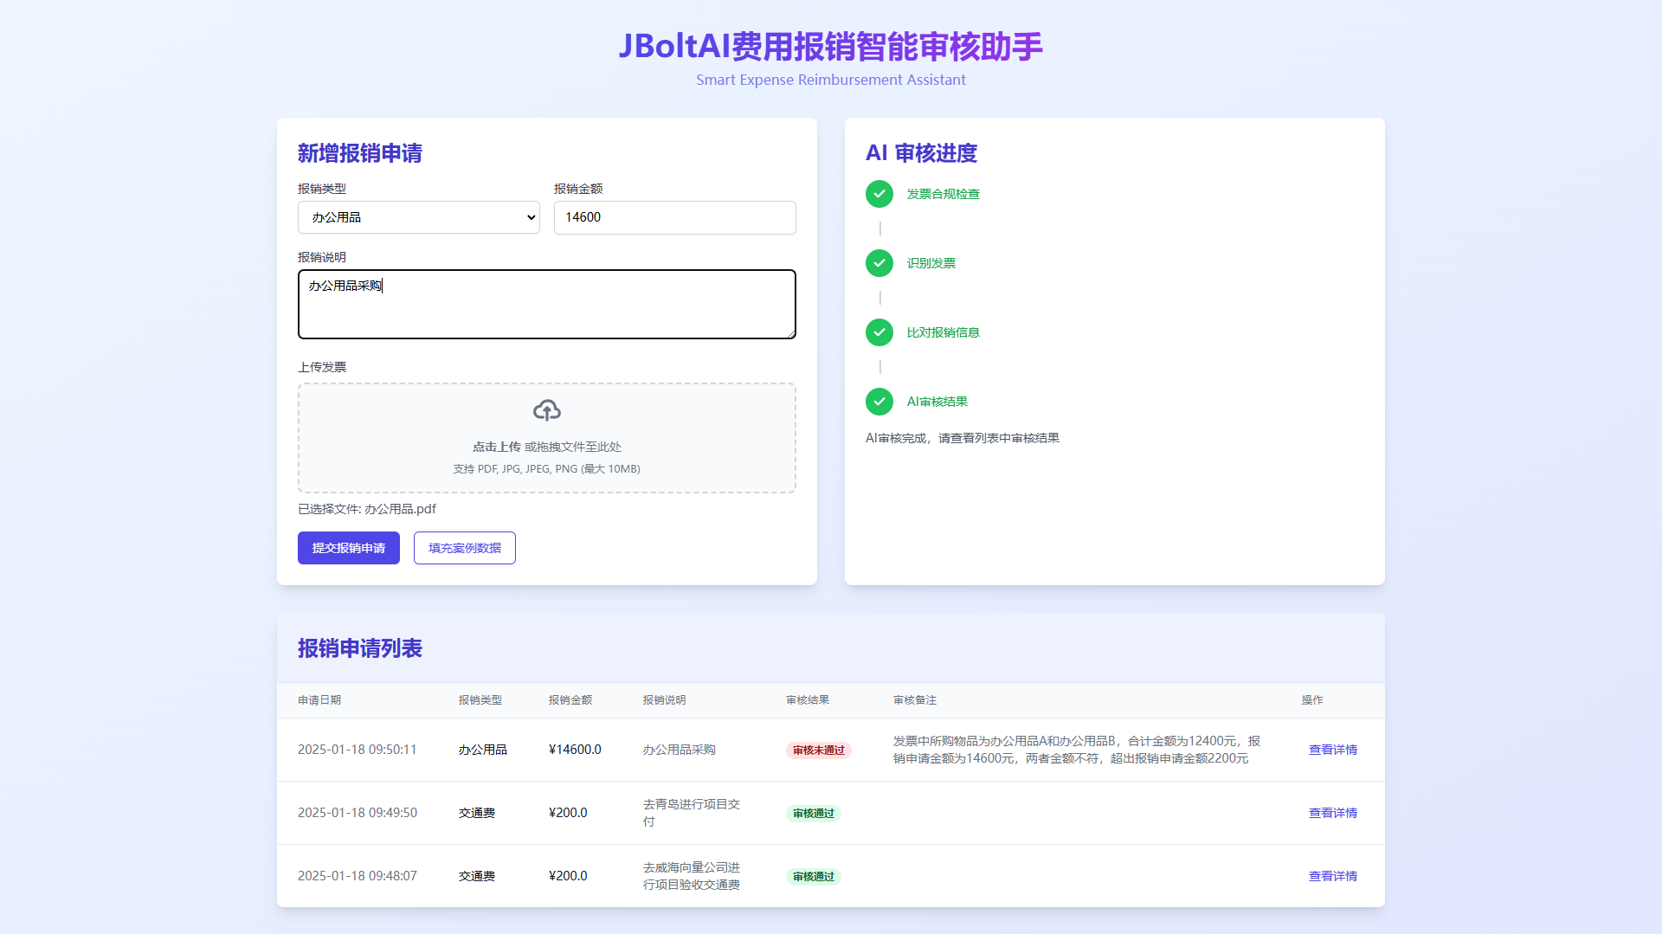Click the green check icon beside 识别发票
This screenshot has height=934, width=1662.
pos(879,263)
